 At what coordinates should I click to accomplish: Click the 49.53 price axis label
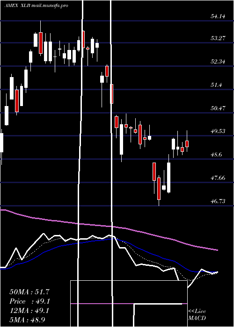(218, 131)
